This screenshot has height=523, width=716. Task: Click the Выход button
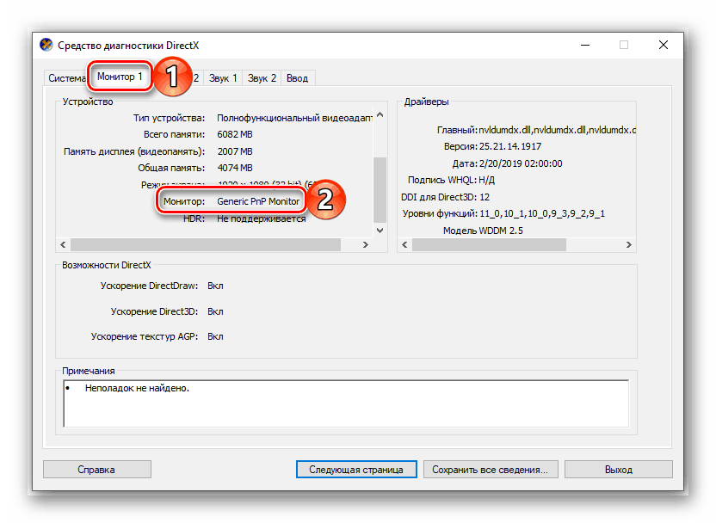(618, 469)
